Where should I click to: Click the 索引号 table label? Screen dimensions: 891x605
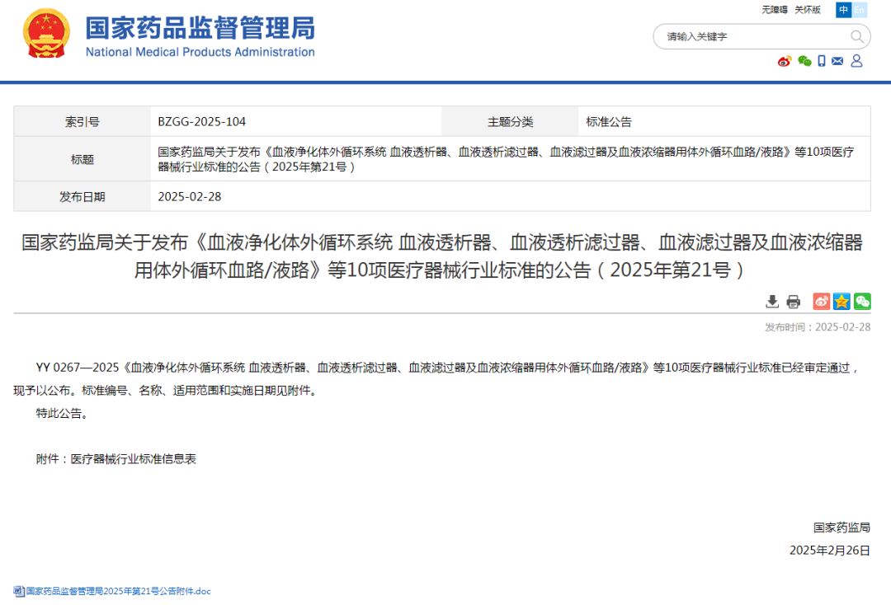pyautogui.click(x=82, y=121)
